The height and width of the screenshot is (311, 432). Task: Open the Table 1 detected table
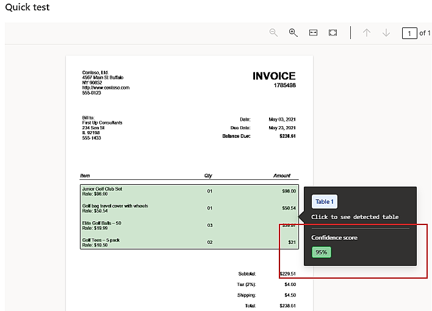[324, 202]
